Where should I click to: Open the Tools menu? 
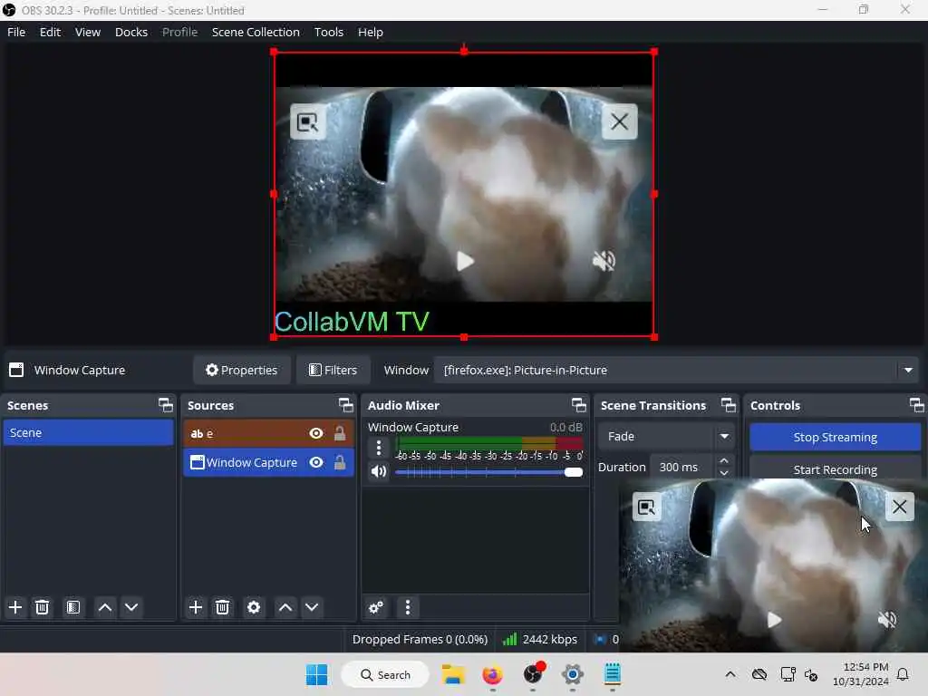[x=328, y=32]
